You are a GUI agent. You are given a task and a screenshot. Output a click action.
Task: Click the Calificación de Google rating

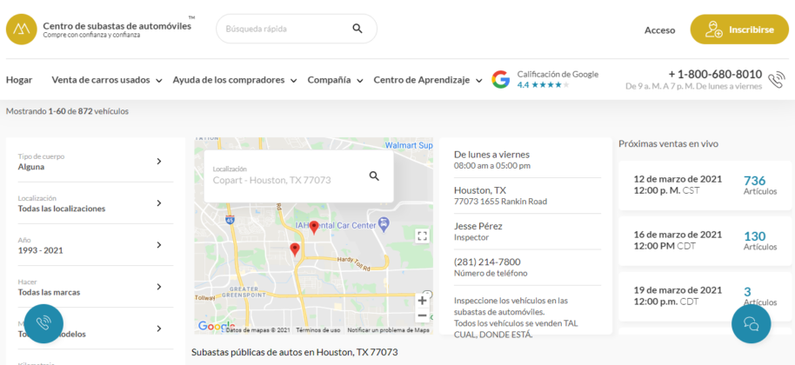558,79
